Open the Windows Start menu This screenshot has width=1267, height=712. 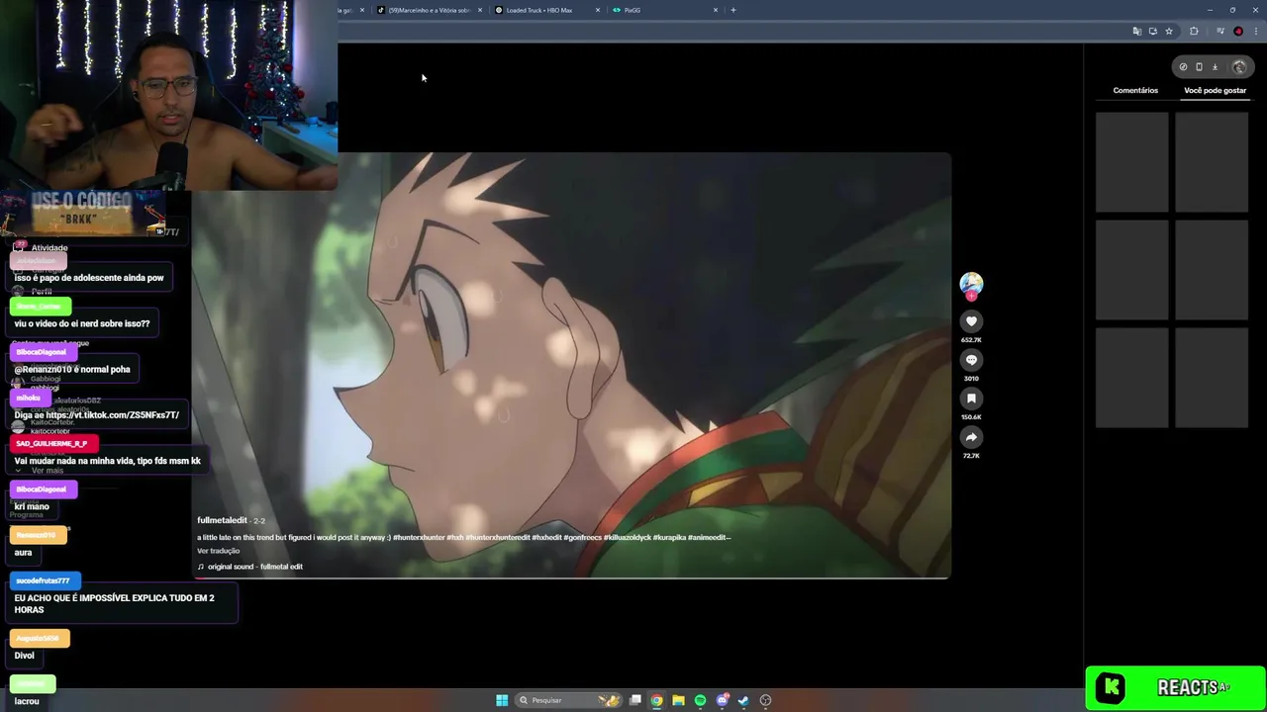[502, 700]
